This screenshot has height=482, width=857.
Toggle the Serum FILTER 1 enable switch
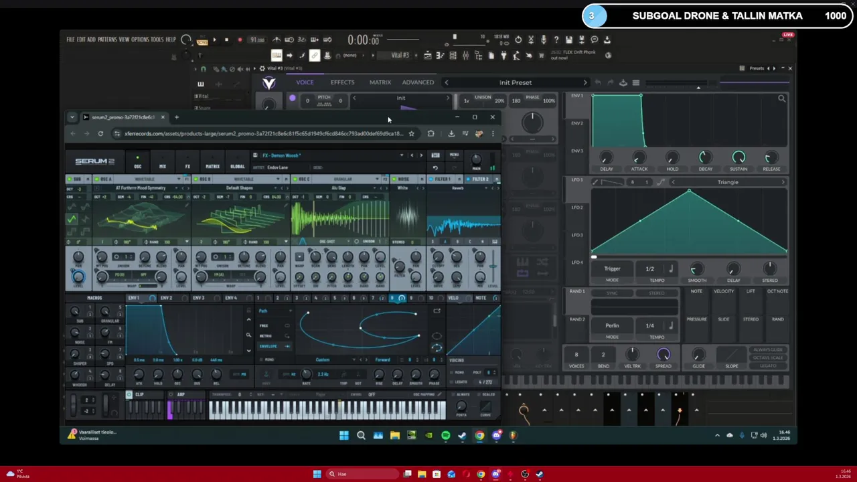tap(431, 179)
